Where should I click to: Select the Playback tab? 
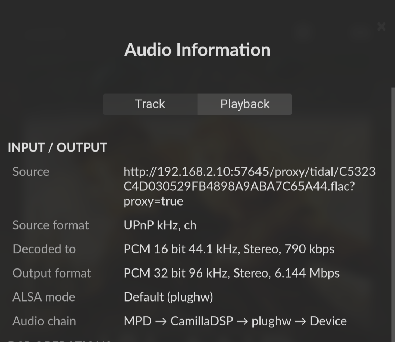click(x=245, y=104)
